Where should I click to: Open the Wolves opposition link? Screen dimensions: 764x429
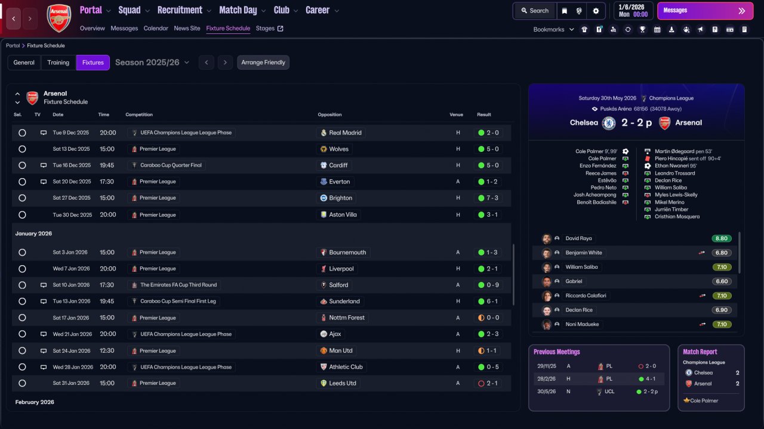[x=335, y=149]
